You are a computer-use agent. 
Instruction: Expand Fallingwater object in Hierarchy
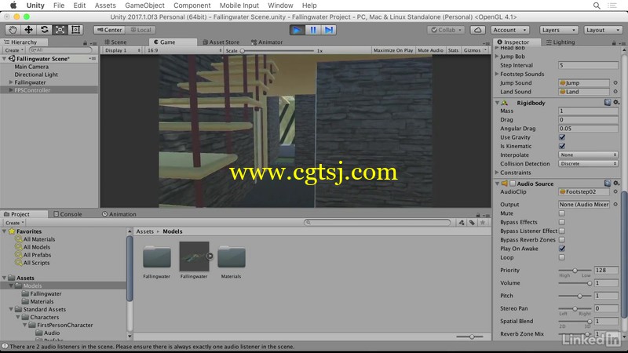click(11, 82)
